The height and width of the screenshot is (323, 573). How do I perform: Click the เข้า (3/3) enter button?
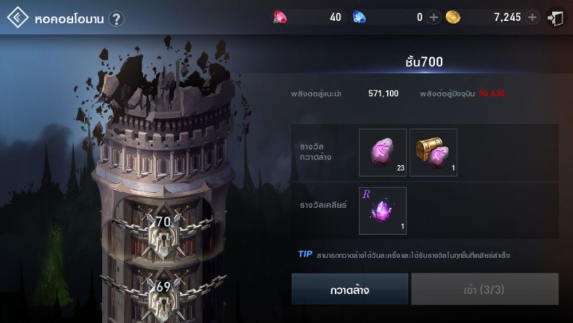point(485,289)
